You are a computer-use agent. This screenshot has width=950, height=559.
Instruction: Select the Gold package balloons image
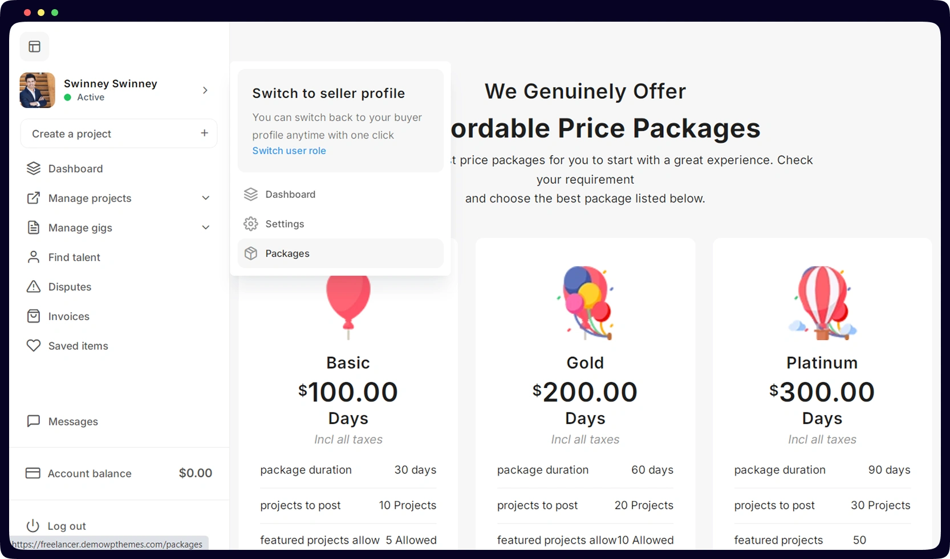click(586, 303)
